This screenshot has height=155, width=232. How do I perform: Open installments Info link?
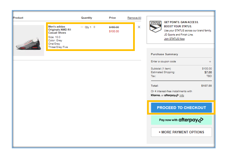coord(182,96)
